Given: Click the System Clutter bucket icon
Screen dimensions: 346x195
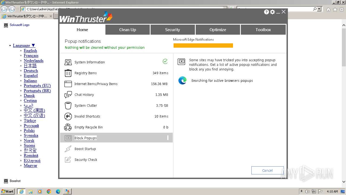Looking at the screenshot, I should click(68, 106).
